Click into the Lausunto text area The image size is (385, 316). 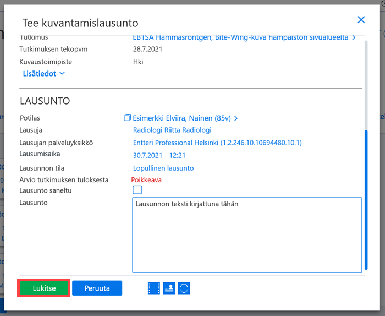247,235
